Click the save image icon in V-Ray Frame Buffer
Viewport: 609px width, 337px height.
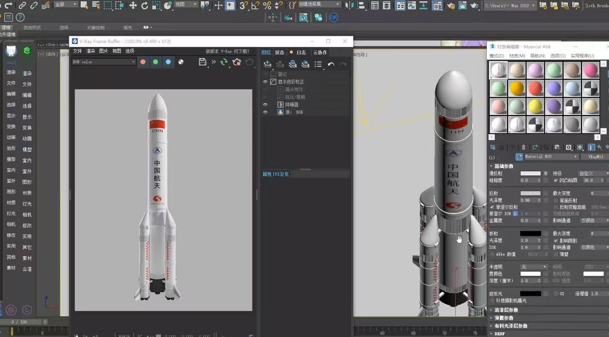click(203, 62)
